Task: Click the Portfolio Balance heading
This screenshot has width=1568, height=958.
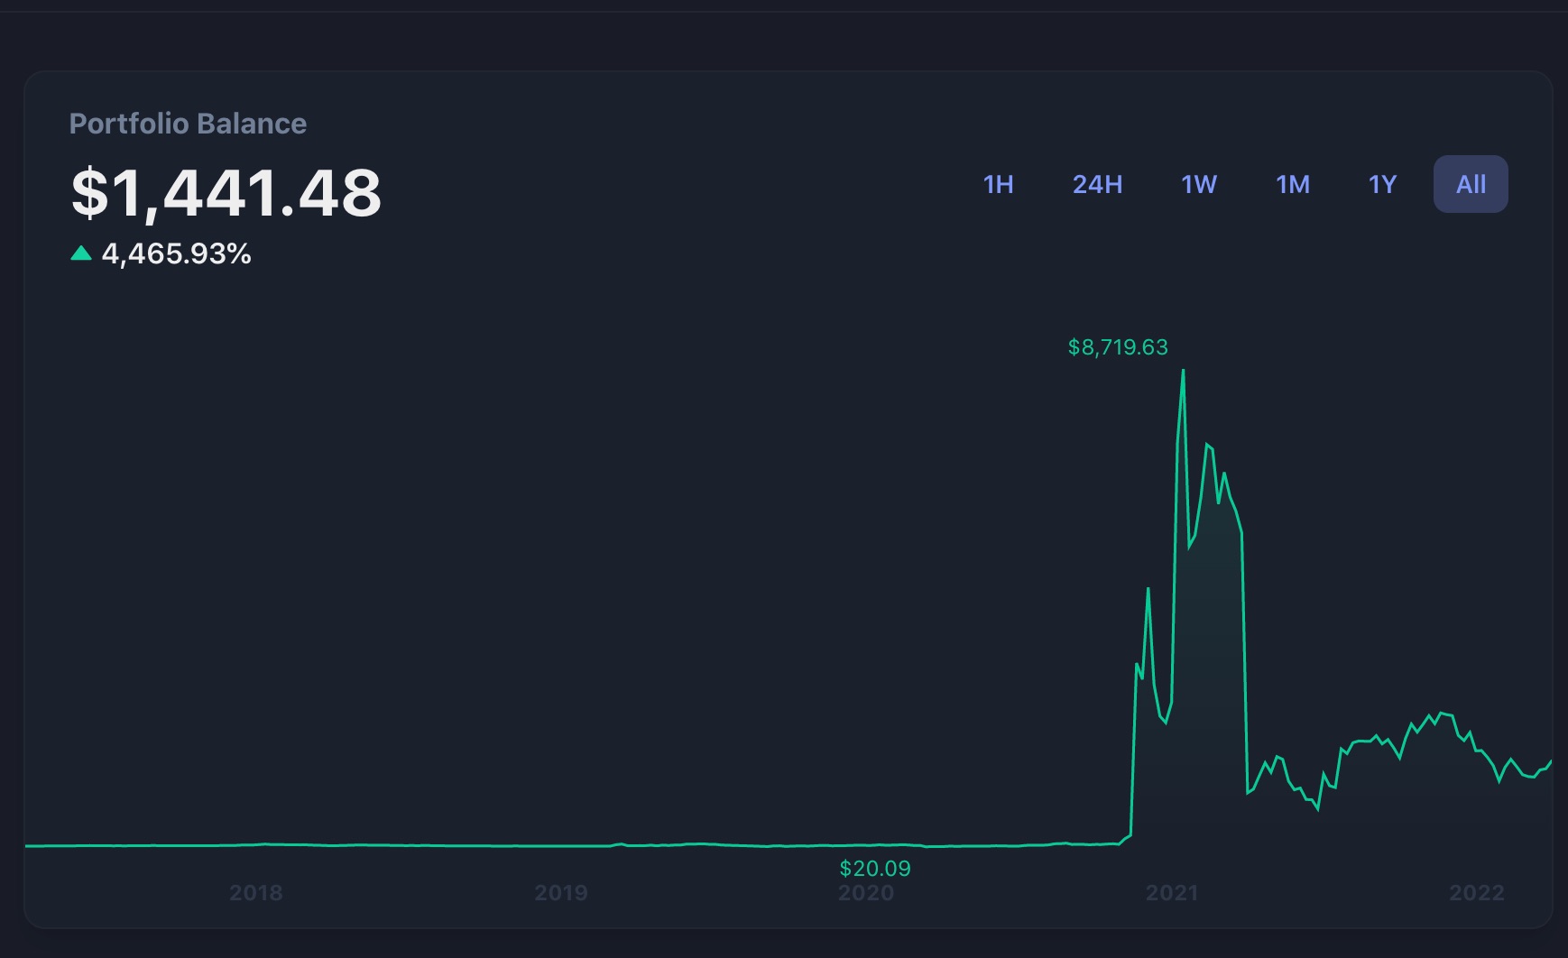Action: coord(188,124)
